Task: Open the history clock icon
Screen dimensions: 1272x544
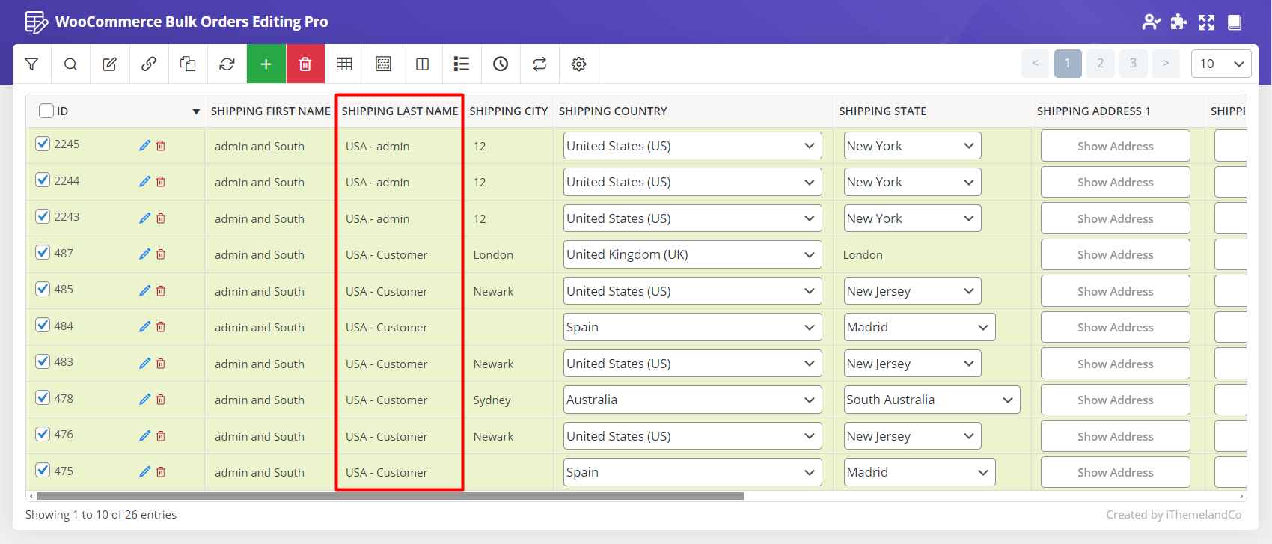Action: tap(501, 64)
